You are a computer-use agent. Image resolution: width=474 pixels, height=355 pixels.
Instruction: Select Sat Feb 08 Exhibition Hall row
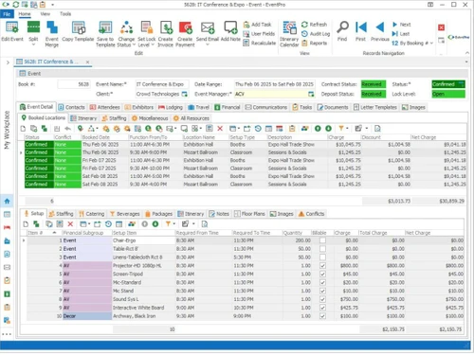(245, 176)
